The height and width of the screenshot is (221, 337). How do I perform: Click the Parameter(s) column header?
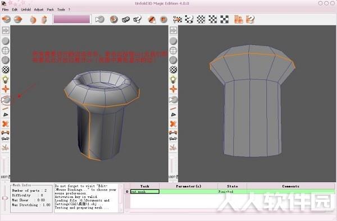[x=189, y=186]
